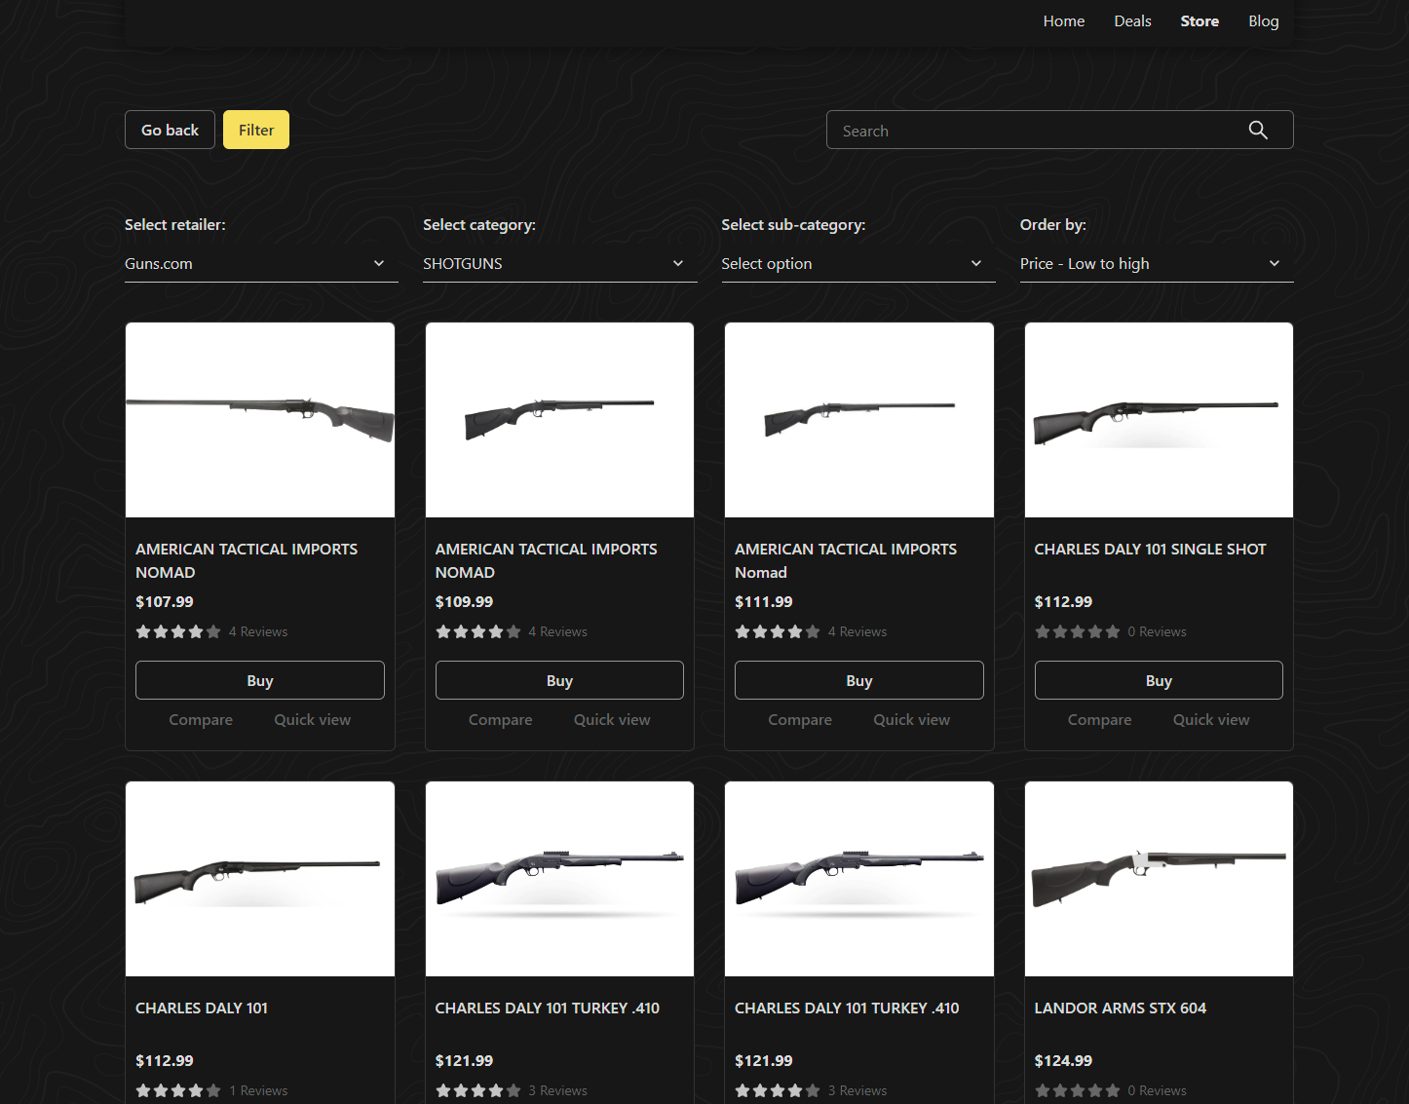This screenshot has width=1409, height=1104.
Task: Open the Deals menu item
Action: click(x=1132, y=21)
